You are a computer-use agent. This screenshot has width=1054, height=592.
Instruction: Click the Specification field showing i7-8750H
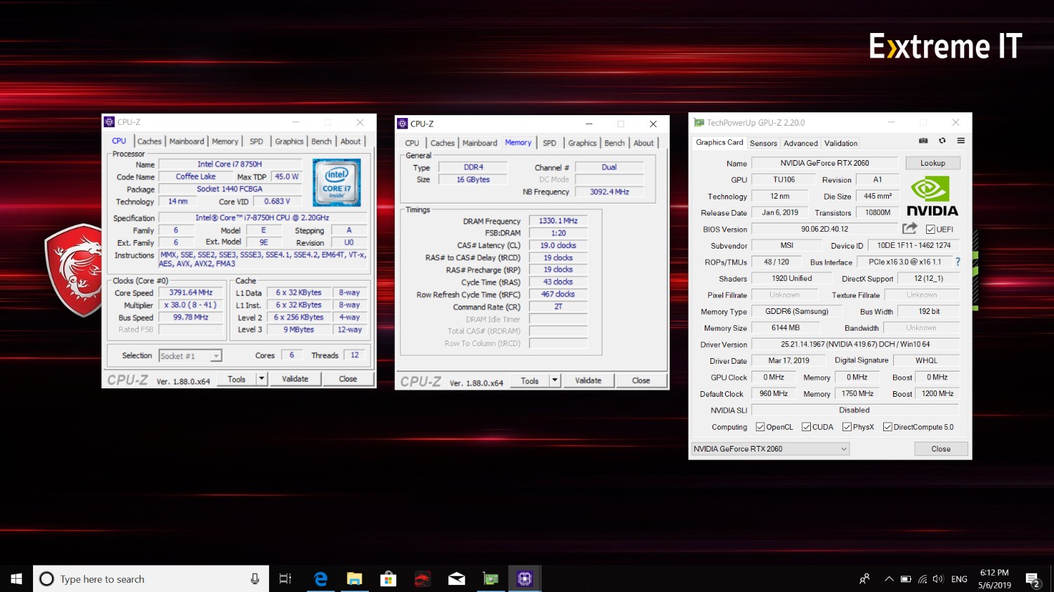tap(262, 218)
